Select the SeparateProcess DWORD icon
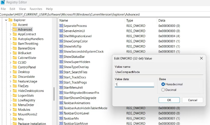 [x=61, y=26]
